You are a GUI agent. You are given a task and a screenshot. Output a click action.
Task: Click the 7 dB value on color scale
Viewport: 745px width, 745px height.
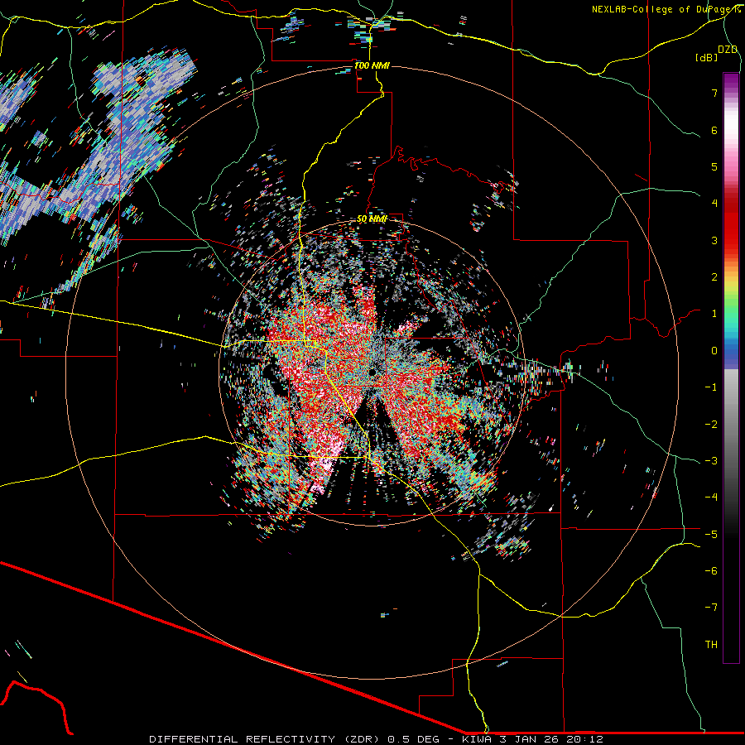[714, 93]
